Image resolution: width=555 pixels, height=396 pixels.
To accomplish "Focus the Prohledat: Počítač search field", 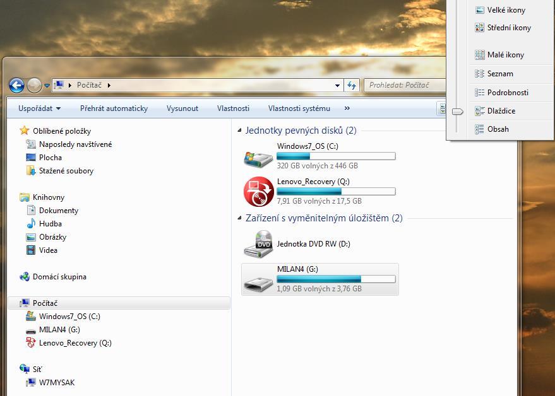I will (405, 85).
